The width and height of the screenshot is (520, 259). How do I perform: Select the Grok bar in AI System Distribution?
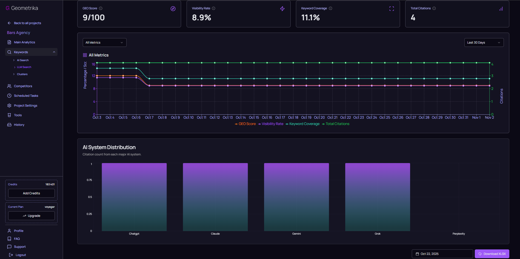[x=378, y=197]
